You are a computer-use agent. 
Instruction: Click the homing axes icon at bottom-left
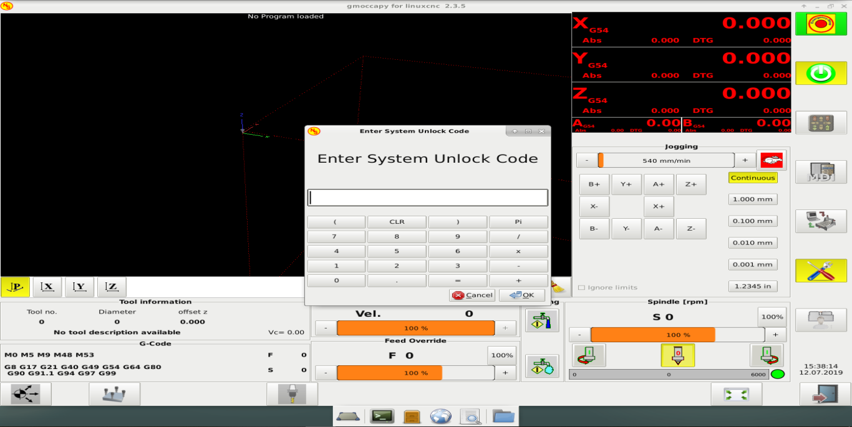click(x=26, y=394)
